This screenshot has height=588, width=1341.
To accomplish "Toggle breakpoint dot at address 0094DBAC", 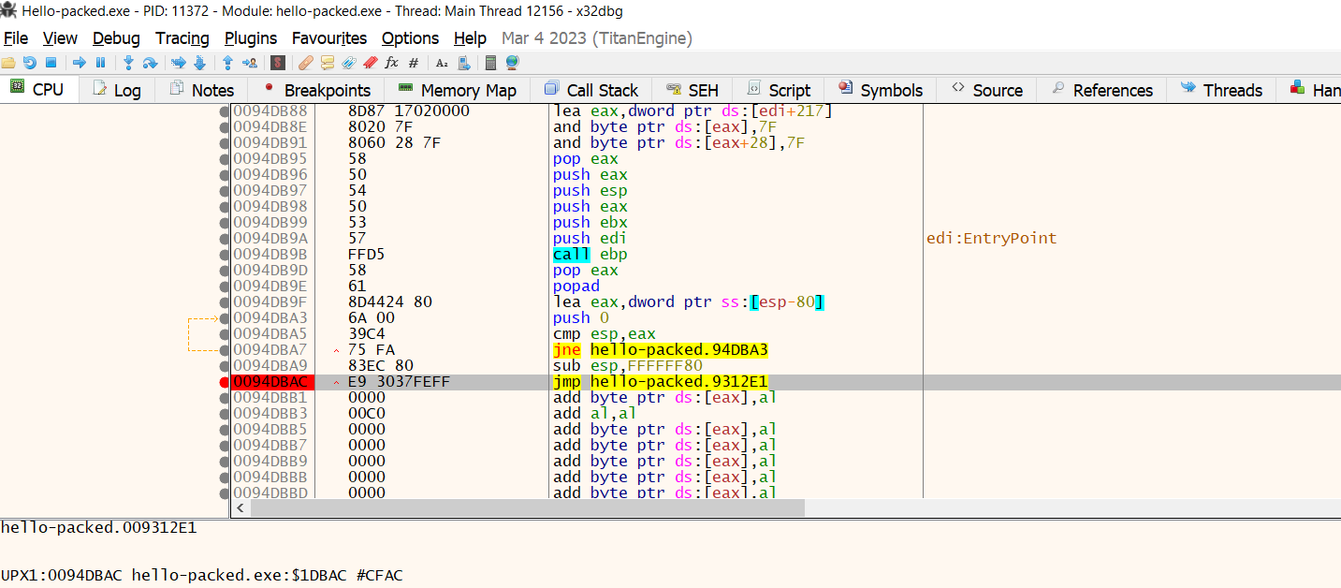I will [224, 382].
